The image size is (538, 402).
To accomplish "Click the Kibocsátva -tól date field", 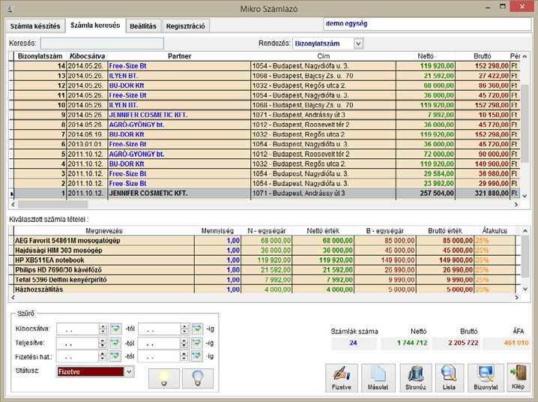I will point(78,329).
